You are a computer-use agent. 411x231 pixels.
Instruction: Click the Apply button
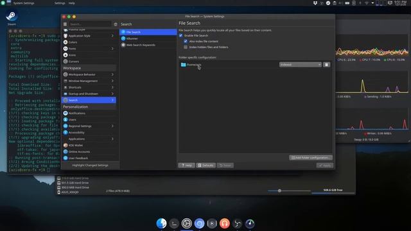[325, 166]
